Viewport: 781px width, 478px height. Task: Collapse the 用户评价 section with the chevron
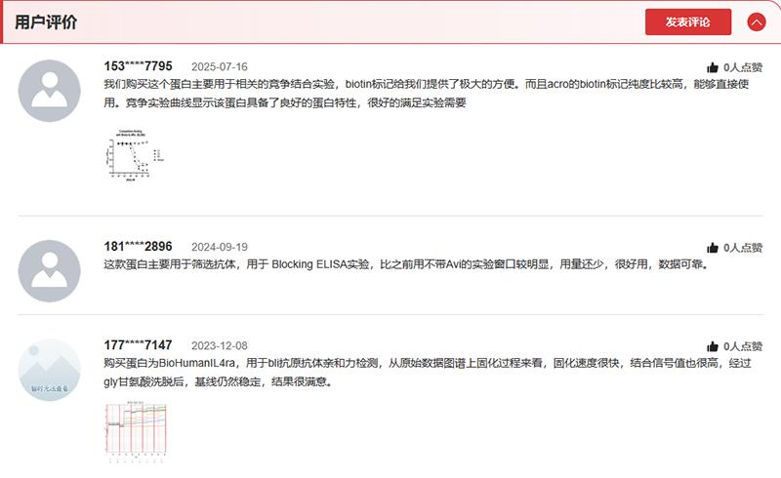(x=756, y=22)
